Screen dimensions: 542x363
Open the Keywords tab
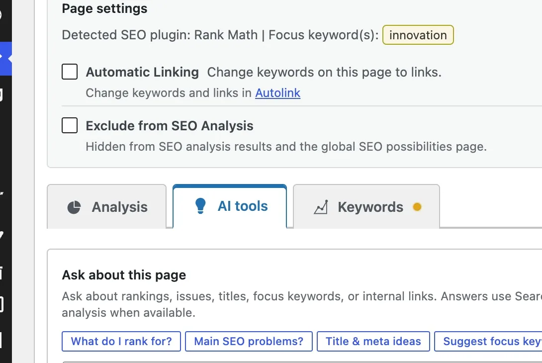click(x=366, y=207)
